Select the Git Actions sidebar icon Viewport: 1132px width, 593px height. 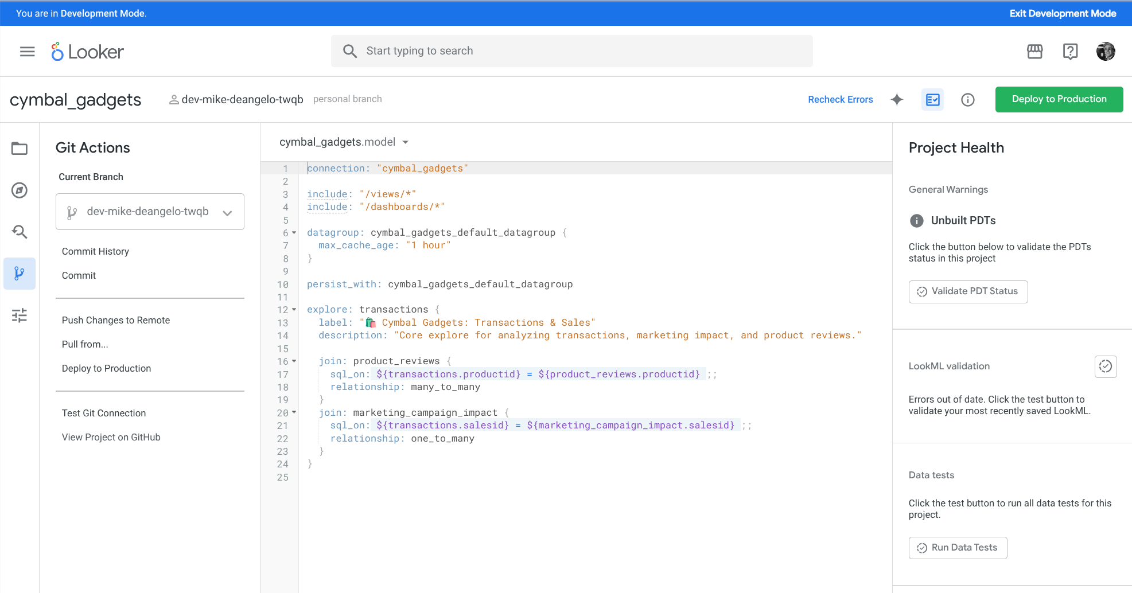click(x=19, y=274)
